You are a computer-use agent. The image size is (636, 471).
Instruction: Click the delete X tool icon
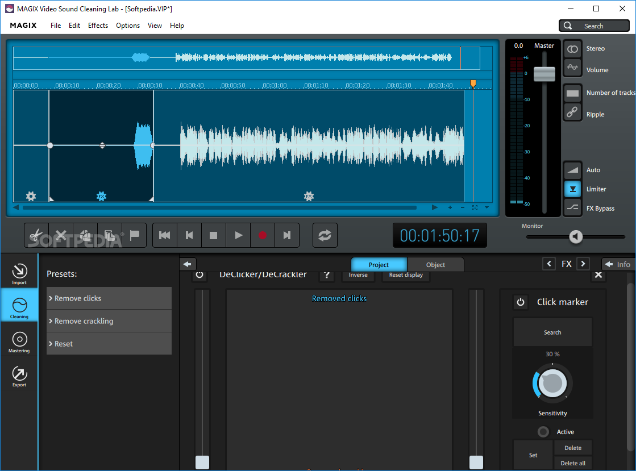click(x=61, y=235)
